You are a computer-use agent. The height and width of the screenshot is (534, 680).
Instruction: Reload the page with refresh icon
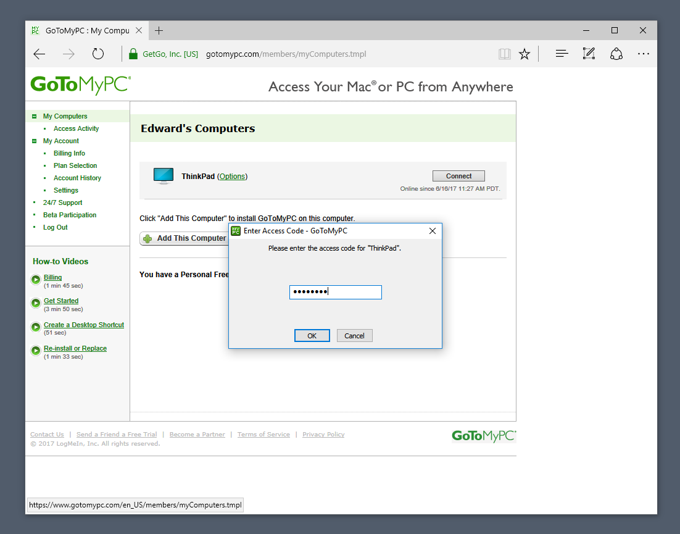(98, 54)
